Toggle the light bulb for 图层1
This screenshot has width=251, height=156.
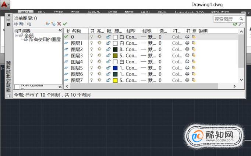tap(92, 43)
